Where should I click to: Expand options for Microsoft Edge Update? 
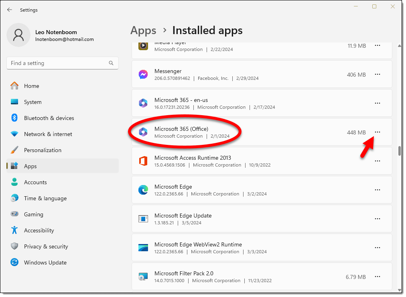click(377, 219)
